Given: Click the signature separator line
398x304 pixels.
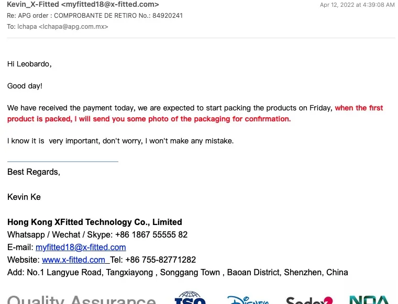Looking at the screenshot, I should pyautogui.click(x=63, y=161).
